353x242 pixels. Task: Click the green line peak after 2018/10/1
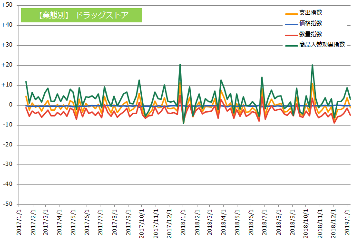pyautogui.click(x=312, y=65)
